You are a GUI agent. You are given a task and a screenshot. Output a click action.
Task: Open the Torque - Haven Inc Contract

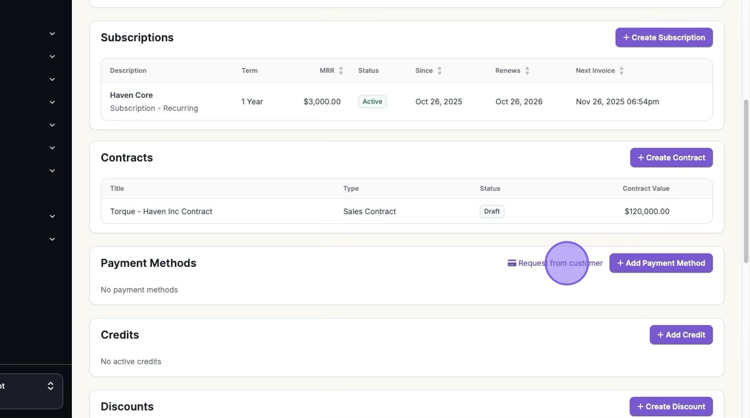pos(161,211)
